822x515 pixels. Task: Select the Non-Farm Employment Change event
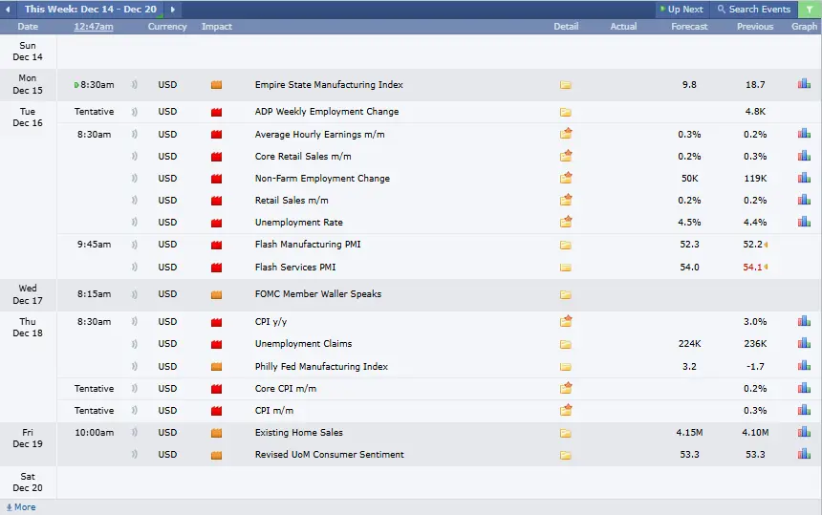click(322, 178)
